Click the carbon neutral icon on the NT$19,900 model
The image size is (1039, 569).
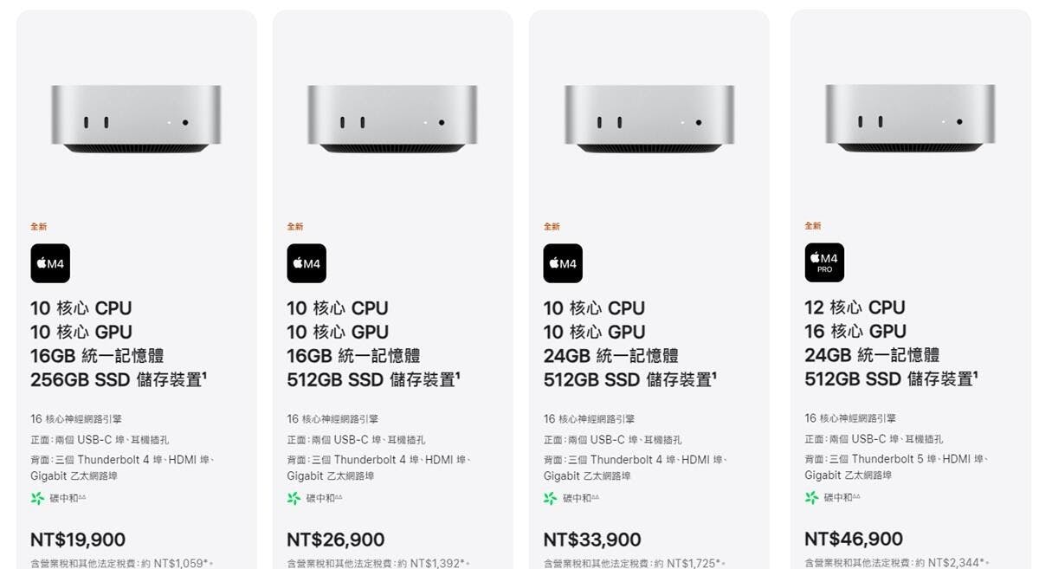pos(36,498)
